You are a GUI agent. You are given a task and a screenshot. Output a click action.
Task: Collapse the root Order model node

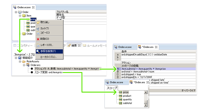(x=16, y=12)
